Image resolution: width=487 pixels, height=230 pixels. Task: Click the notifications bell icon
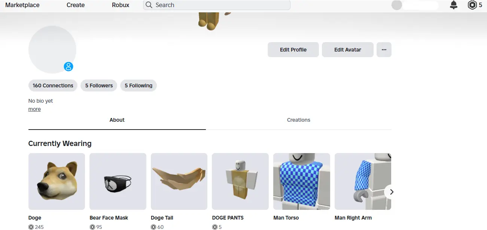(x=454, y=5)
